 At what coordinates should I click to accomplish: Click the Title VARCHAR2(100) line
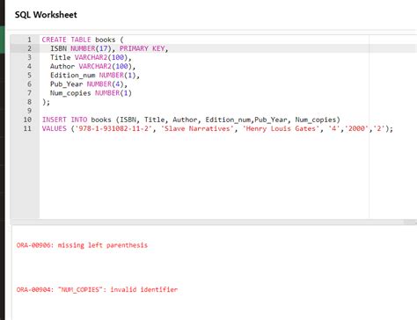coord(91,57)
